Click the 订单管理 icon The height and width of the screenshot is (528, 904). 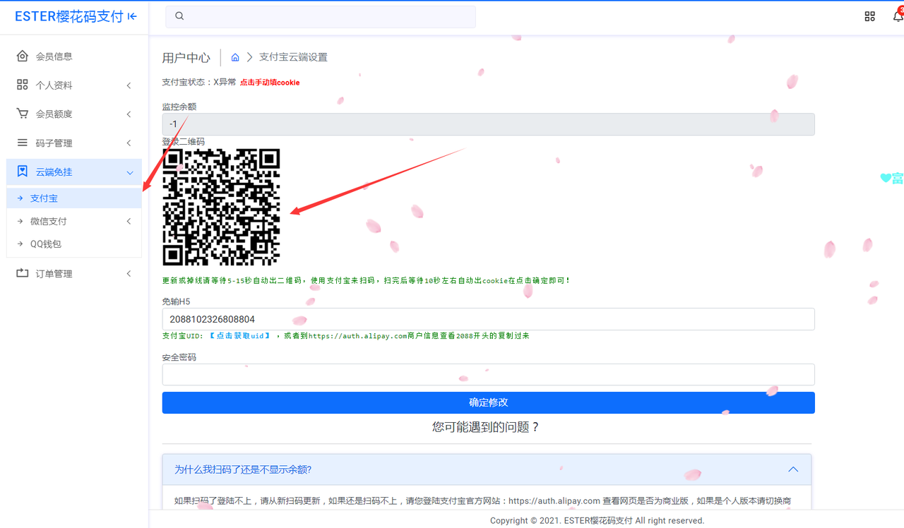[23, 273]
